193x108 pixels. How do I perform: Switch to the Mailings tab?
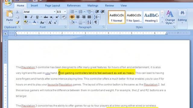tap(93, 6)
